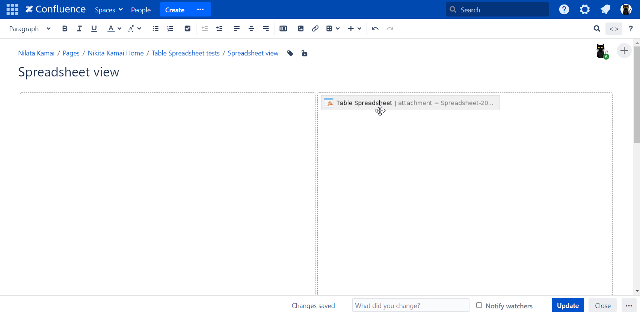Open the page labels tag icon
Viewport: 640px width, 314px height.
pos(290,53)
